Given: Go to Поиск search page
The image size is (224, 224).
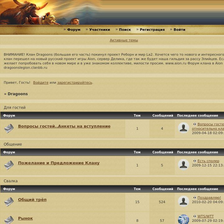Looking at the screenshot, I should 125,30.
